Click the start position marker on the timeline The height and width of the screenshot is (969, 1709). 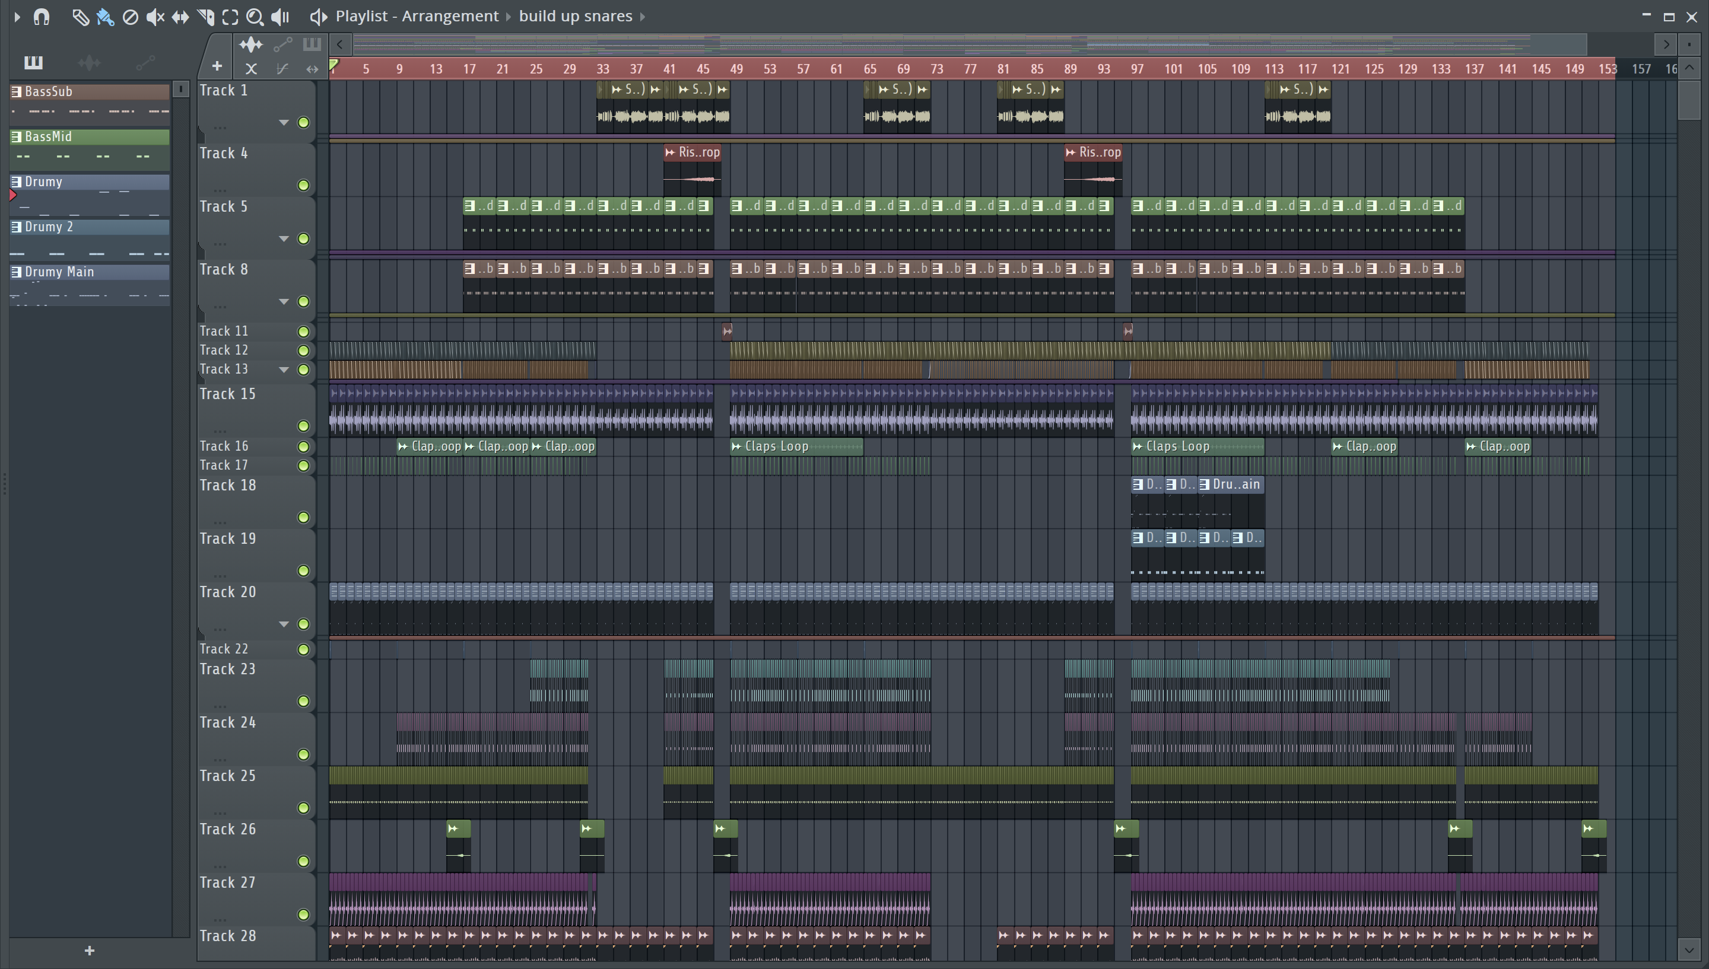334,65
